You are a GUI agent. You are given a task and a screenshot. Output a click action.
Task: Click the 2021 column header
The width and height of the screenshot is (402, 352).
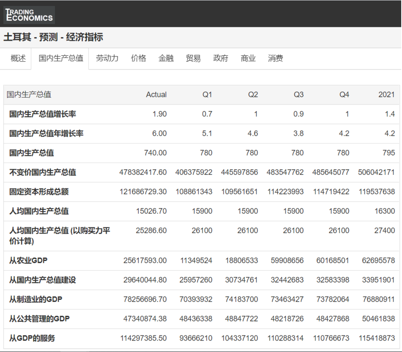387,95
